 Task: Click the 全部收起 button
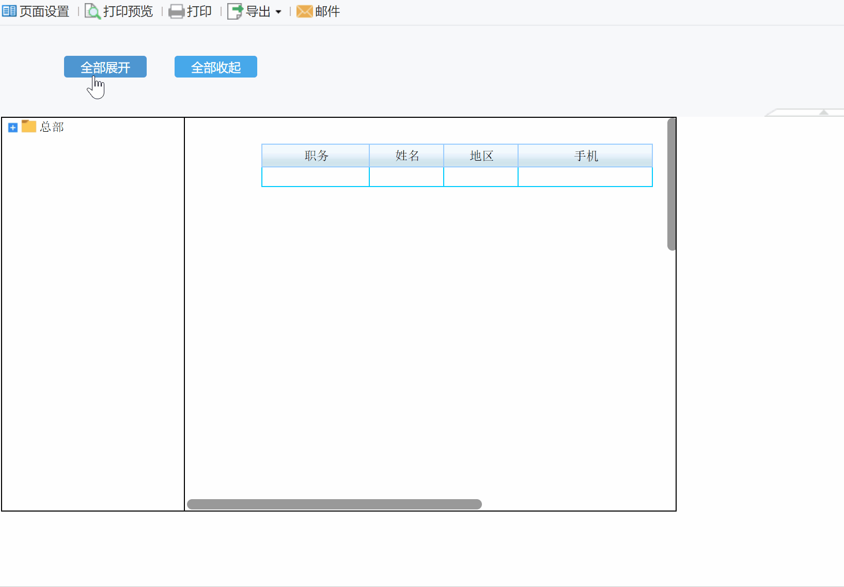point(216,67)
